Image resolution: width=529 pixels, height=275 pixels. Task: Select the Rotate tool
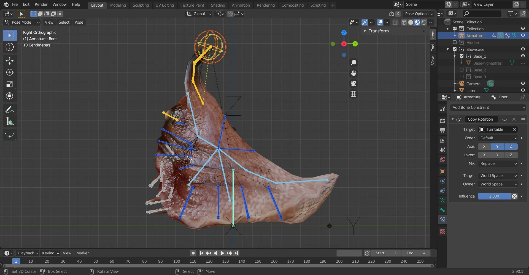tap(10, 72)
